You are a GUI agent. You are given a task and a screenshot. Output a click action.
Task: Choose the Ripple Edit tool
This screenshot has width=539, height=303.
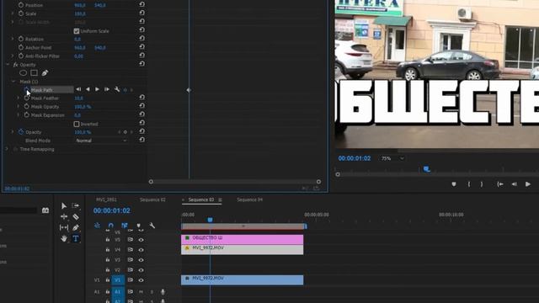64,217
